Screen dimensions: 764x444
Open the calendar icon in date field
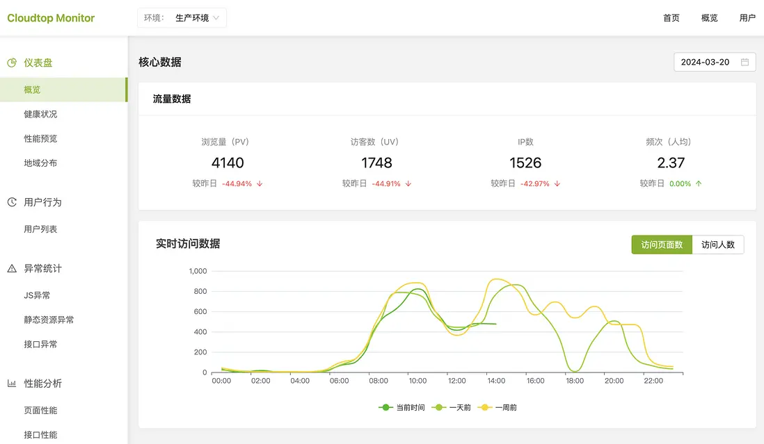[x=745, y=63]
